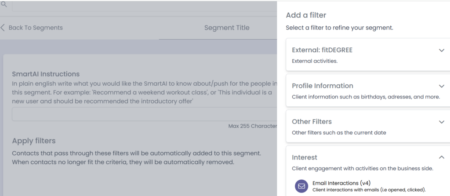
Task: Open the External: fitDEGREE filter heading
Action: click(x=322, y=50)
